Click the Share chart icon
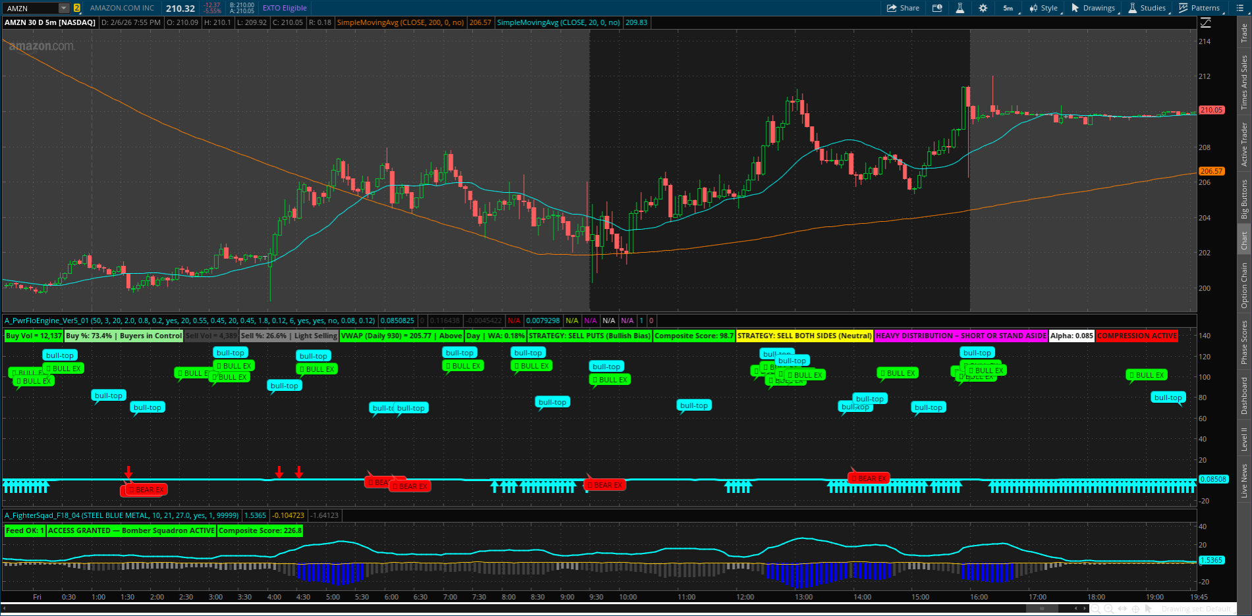This screenshot has height=616, width=1252. click(x=903, y=8)
